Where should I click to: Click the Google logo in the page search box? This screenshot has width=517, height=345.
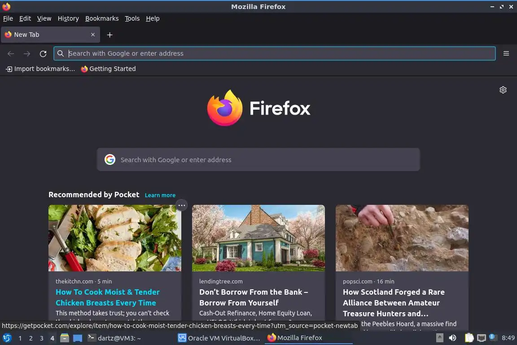(110, 159)
